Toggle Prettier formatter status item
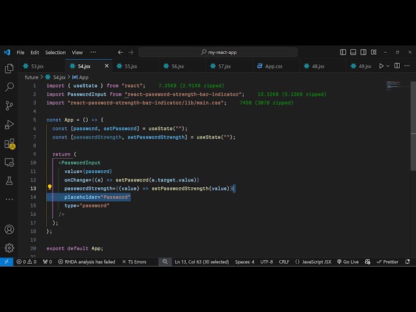Viewport: 416px width, 312px height. click(387, 262)
